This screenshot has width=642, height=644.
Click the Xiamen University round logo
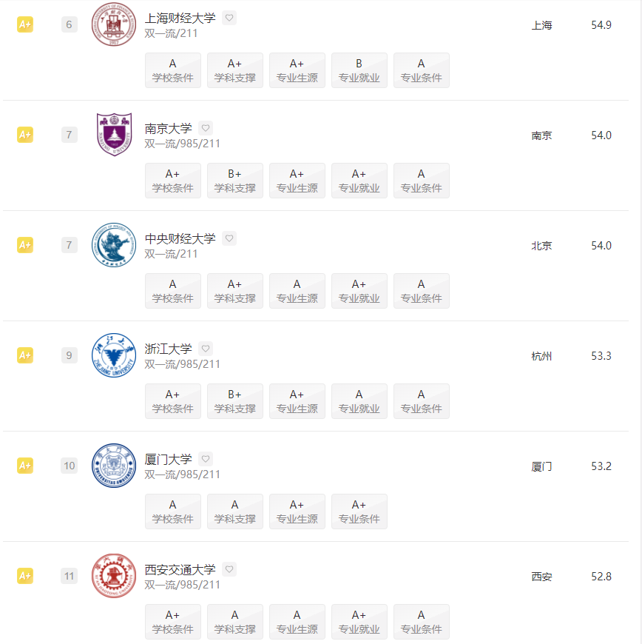(x=114, y=466)
